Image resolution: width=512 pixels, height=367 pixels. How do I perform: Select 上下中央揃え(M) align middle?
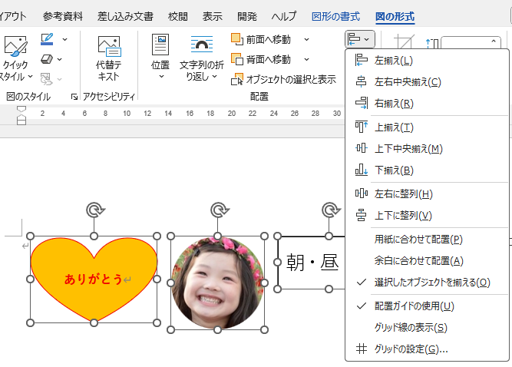click(427, 148)
